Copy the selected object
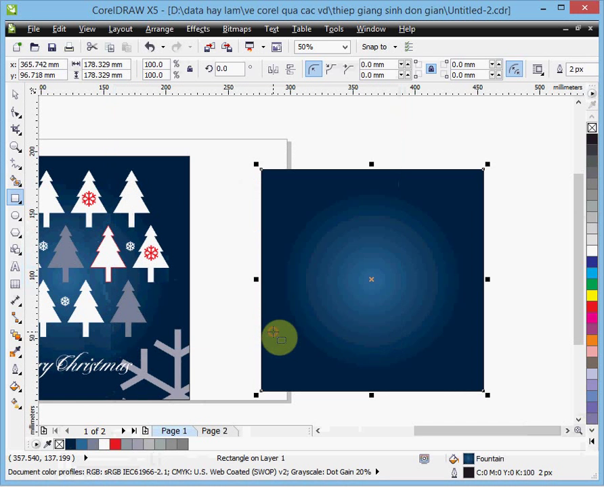Screen dimensions: 604x487 pyautogui.click(x=110, y=47)
